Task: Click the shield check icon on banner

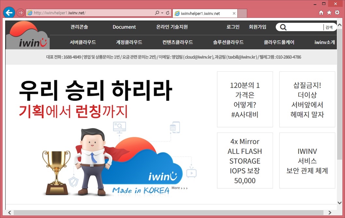Action: (73, 182)
